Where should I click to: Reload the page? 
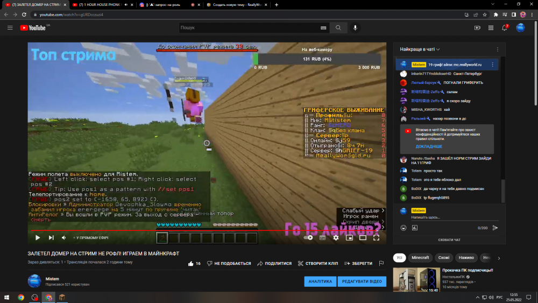click(24, 15)
